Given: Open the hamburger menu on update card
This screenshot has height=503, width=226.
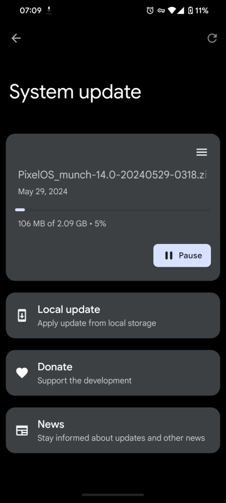Looking at the screenshot, I should coord(202,152).
